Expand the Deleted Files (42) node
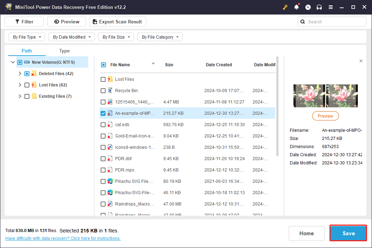The height and width of the screenshot is (248, 372). (20, 74)
